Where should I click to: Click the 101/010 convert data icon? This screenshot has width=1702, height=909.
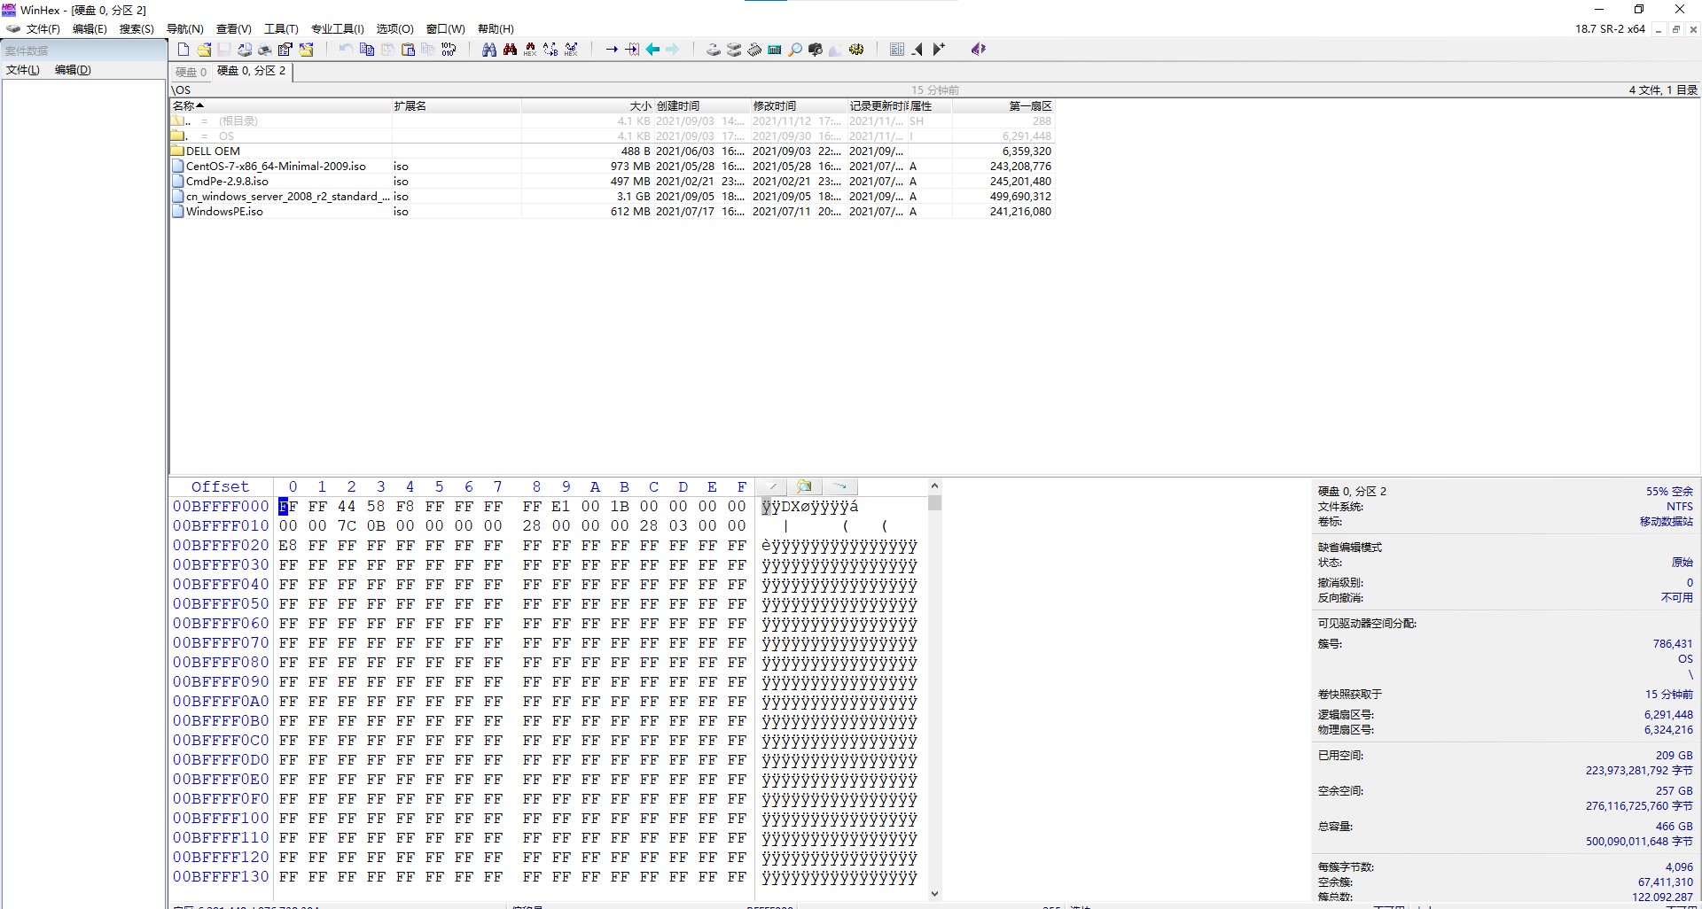[x=449, y=50]
